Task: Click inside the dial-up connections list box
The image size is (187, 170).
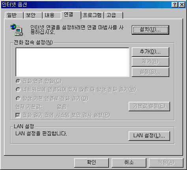Action: (x=73, y=62)
